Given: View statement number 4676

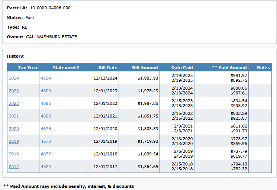Looking at the screenshot, I should click(x=46, y=129).
